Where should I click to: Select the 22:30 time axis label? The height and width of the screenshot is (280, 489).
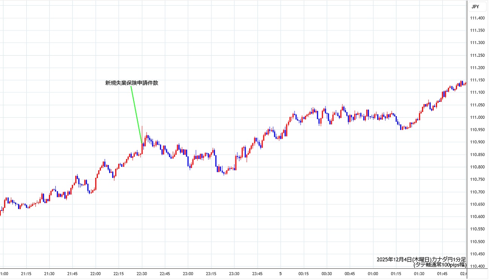pos(142,274)
